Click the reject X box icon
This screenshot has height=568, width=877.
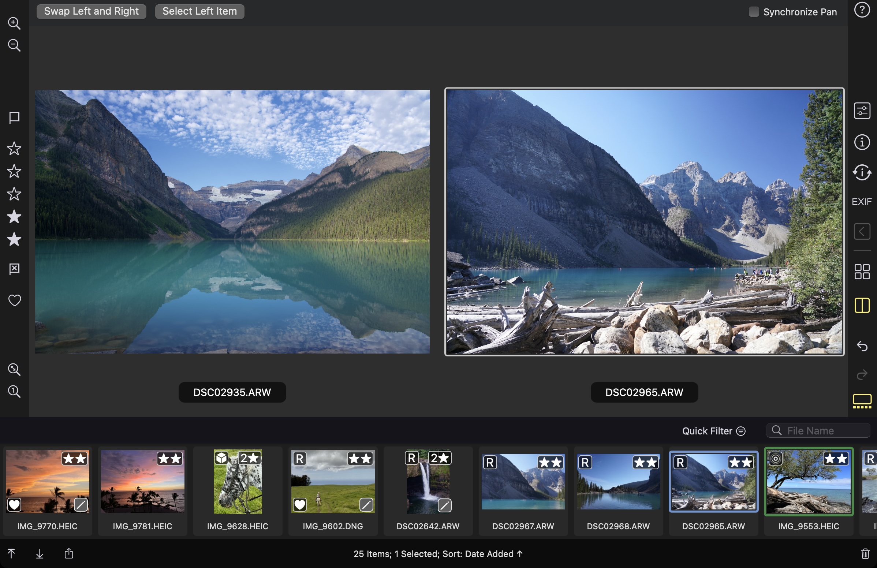click(14, 269)
